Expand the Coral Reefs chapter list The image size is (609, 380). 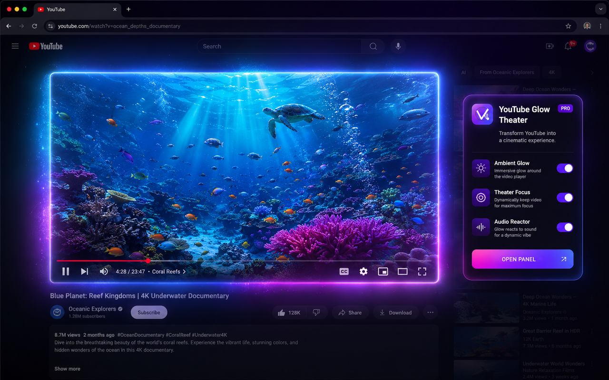point(169,272)
